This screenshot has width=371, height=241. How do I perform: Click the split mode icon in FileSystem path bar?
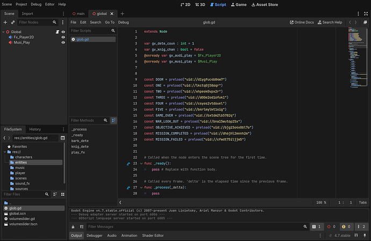tap(63, 138)
